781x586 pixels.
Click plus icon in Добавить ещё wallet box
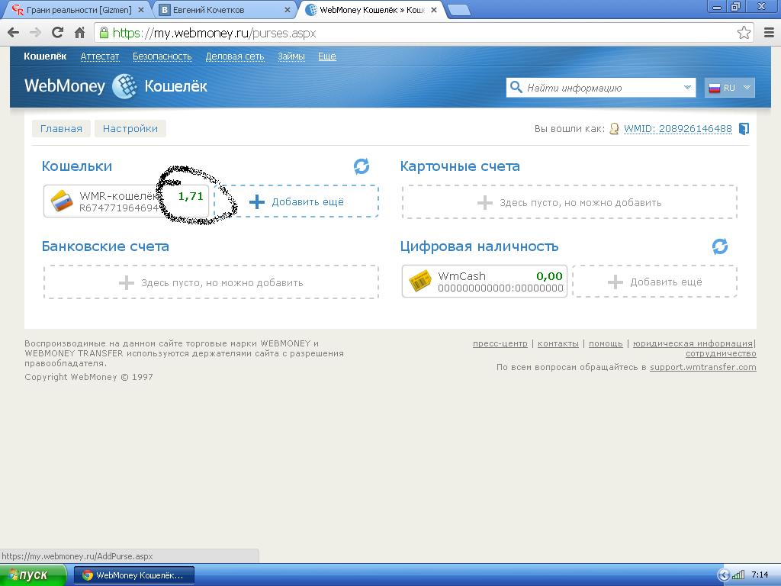(256, 201)
